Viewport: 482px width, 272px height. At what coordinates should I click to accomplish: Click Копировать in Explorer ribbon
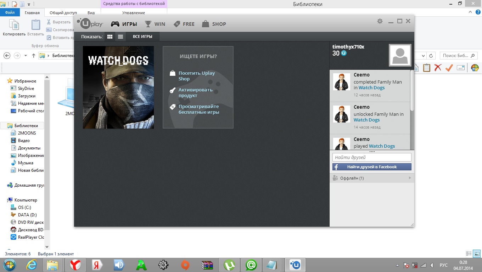coord(14,28)
